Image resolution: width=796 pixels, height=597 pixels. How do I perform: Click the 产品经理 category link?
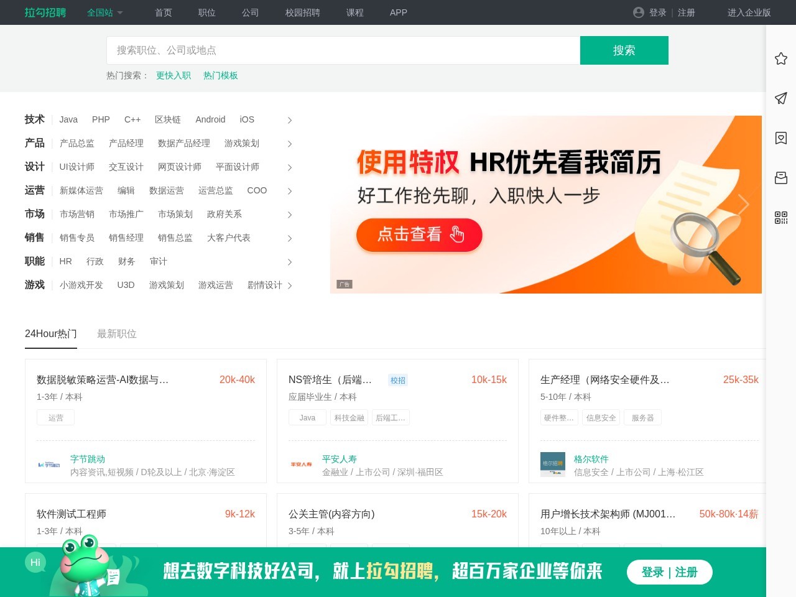126,143
